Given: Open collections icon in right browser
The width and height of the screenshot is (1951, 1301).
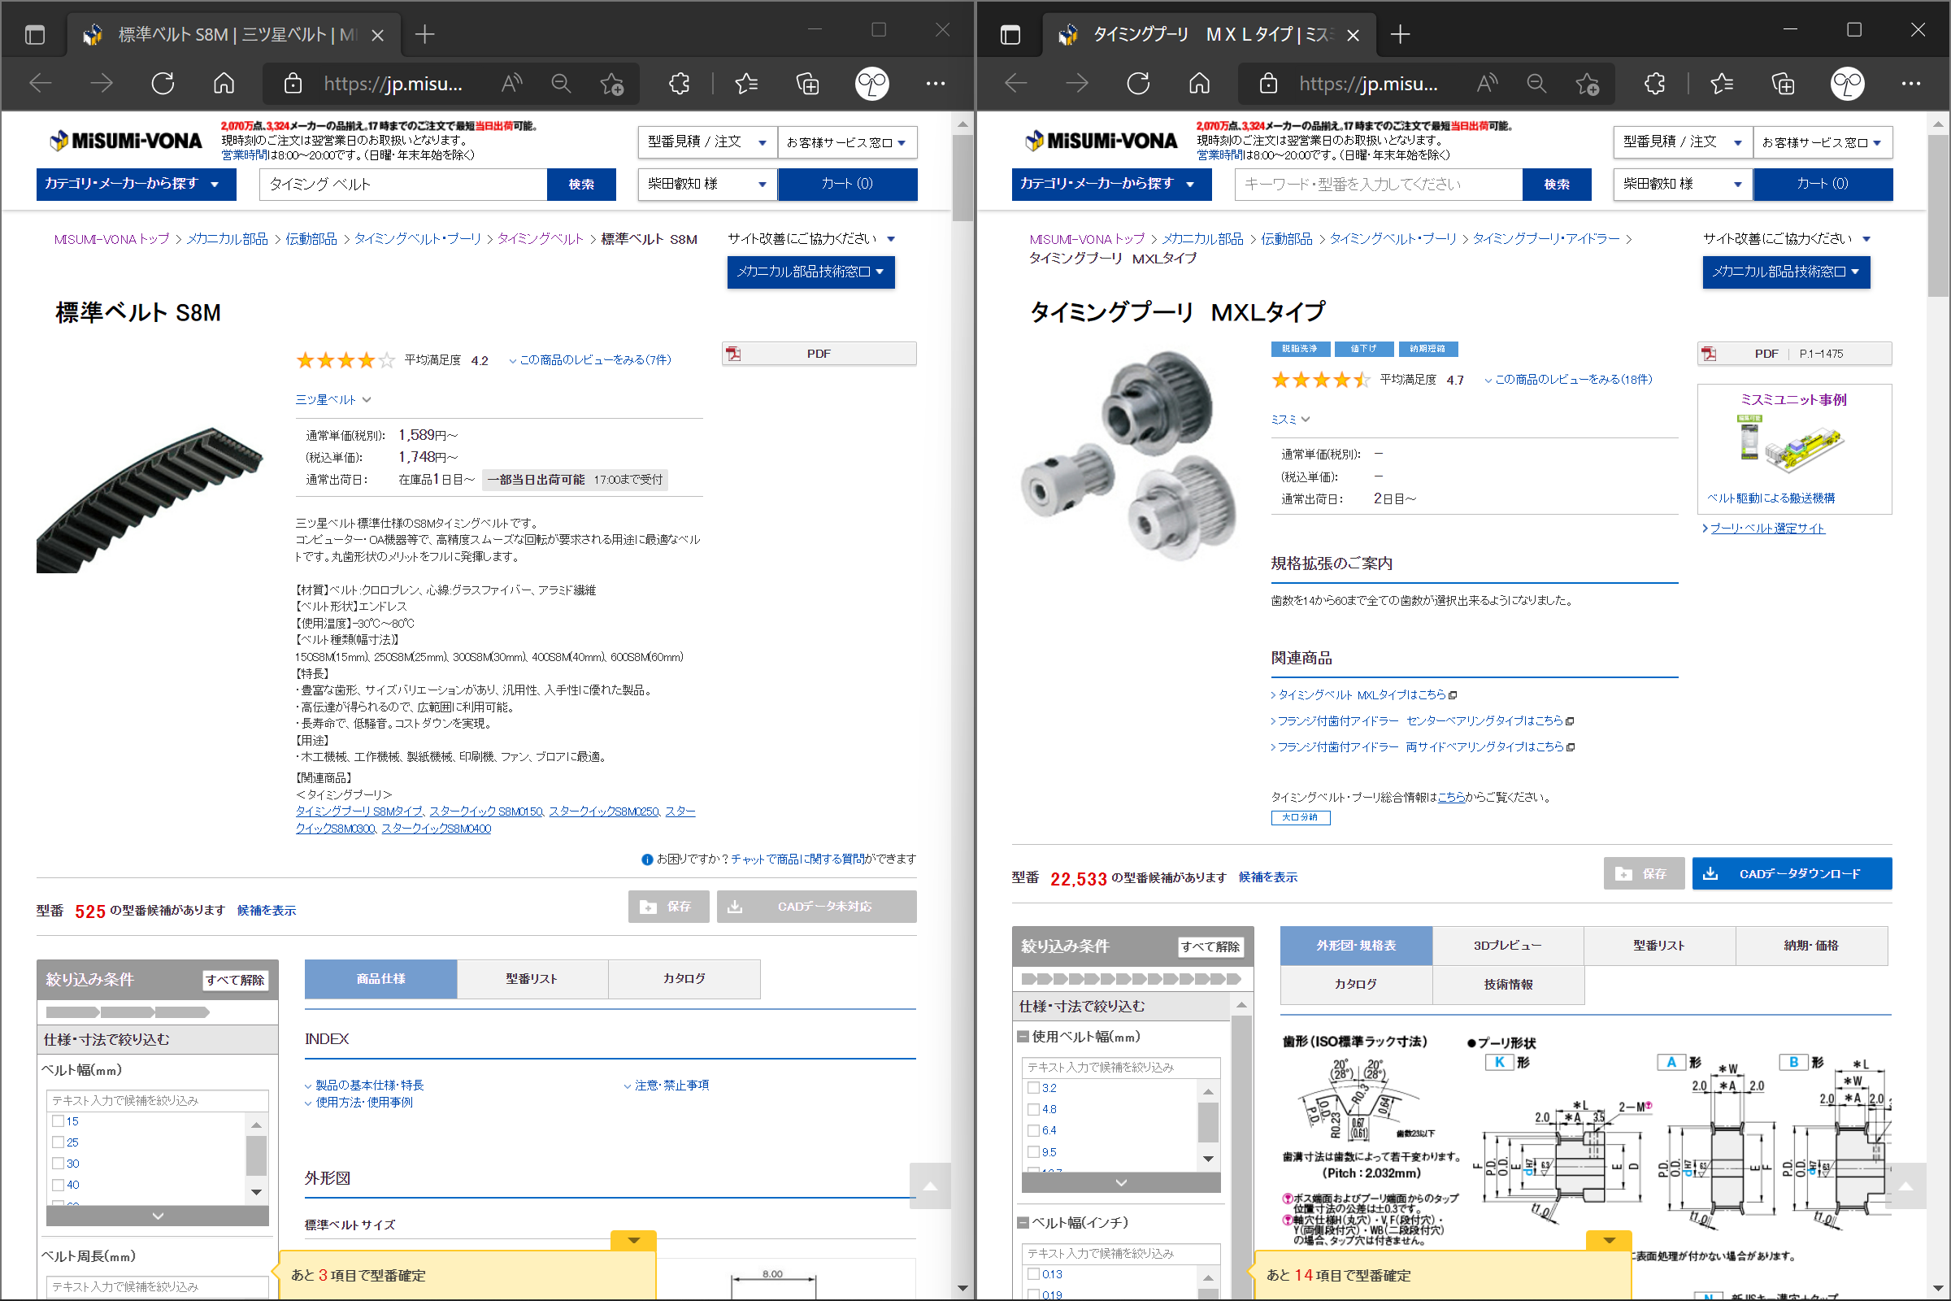Looking at the screenshot, I should pyautogui.click(x=1783, y=83).
